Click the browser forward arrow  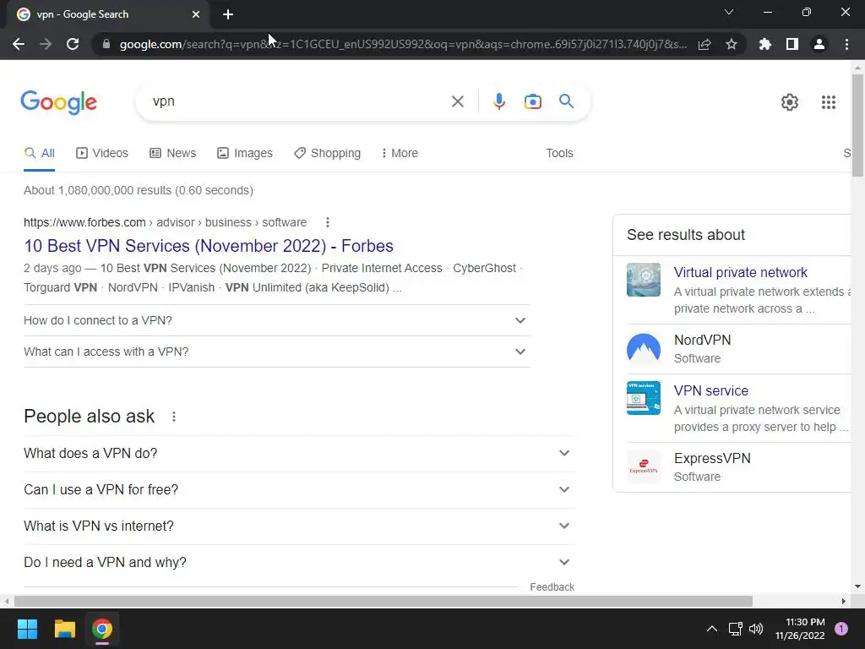click(x=46, y=44)
